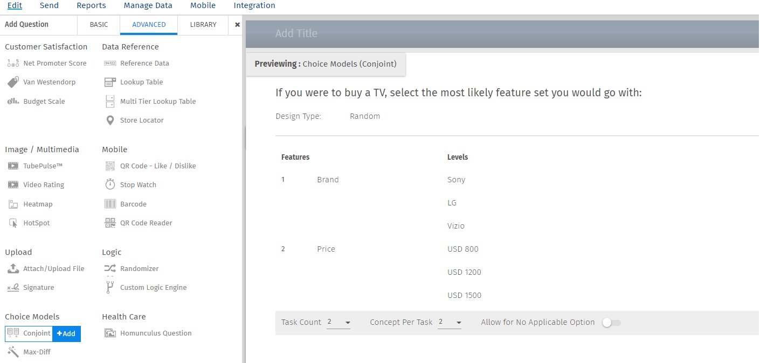Select the Custom Logic Engine option
760x363 pixels.
pos(152,287)
